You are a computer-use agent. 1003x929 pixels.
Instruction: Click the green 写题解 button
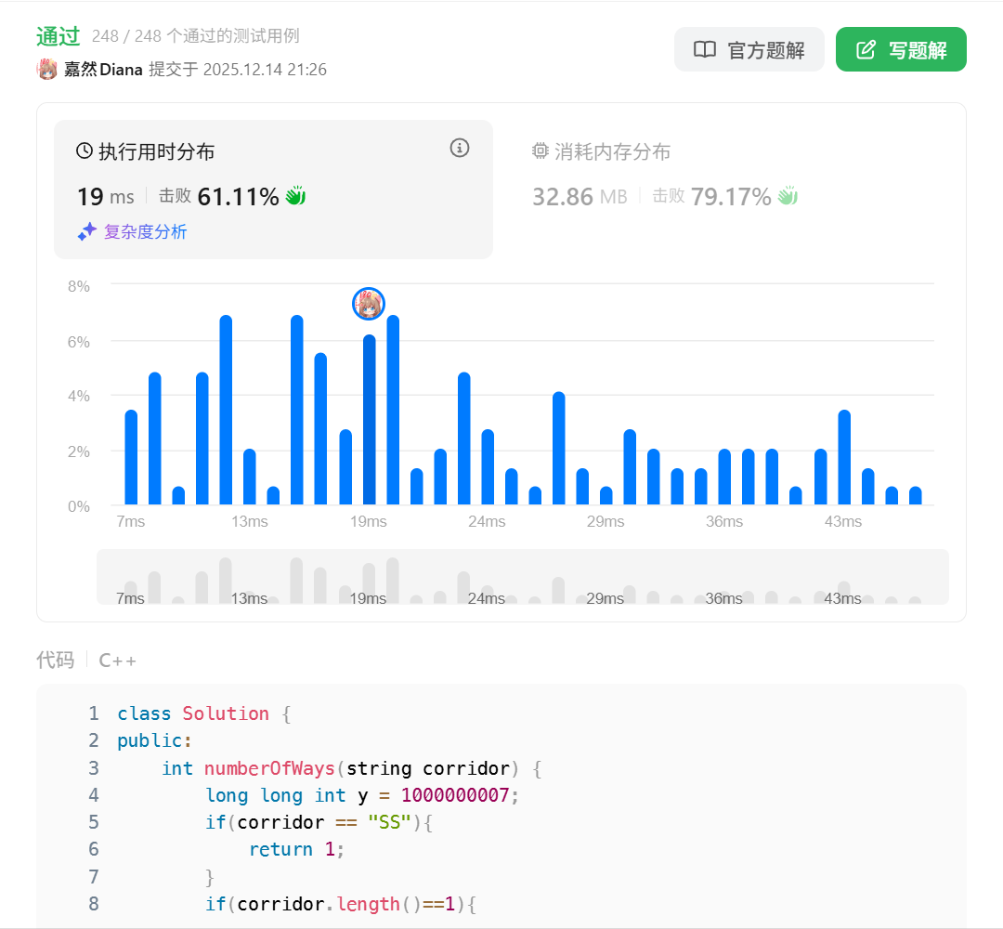point(900,49)
